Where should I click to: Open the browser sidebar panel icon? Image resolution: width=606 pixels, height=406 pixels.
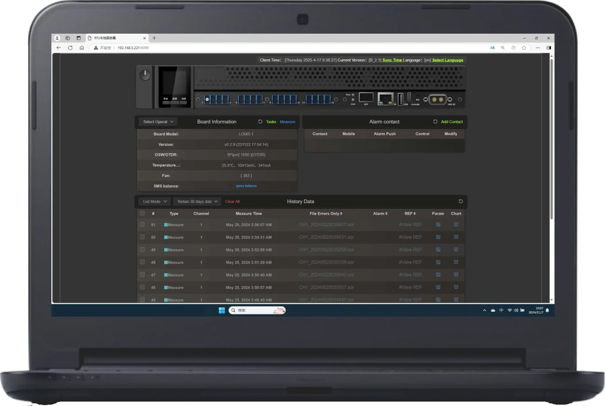point(548,47)
